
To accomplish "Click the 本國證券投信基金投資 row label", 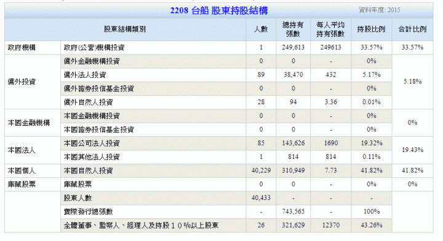I will [x=98, y=130].
